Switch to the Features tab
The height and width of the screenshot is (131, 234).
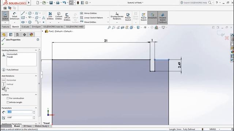(x=5, y=27)
